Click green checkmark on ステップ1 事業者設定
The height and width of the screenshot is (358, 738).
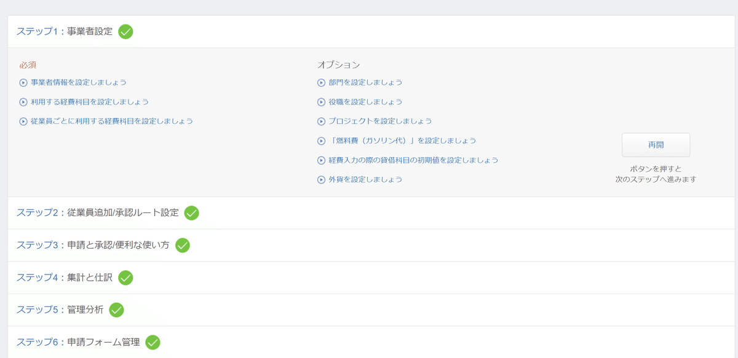[125, 31]
